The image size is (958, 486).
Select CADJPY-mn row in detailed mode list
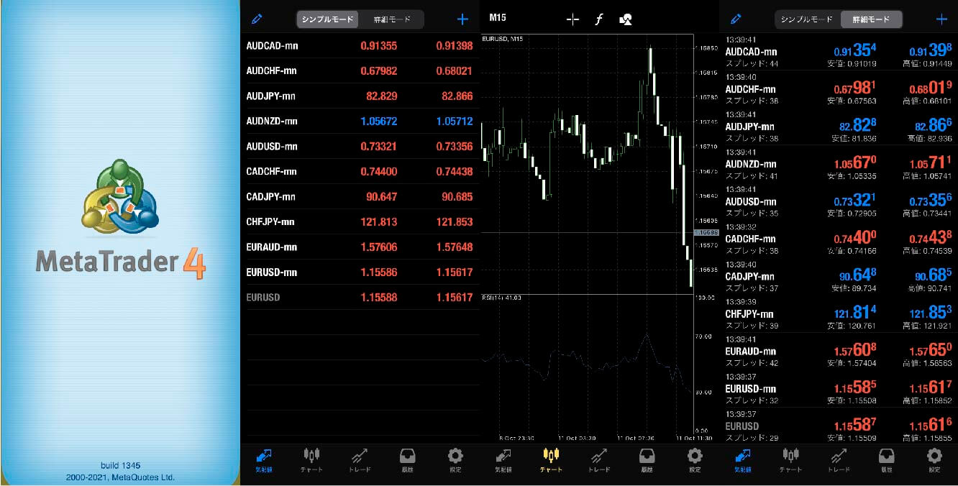click(839, 276)
